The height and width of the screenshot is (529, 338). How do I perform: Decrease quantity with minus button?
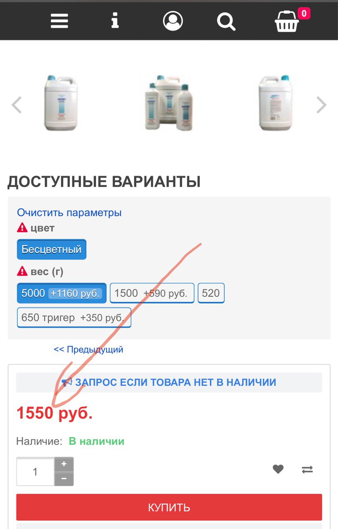click(64, 479)
